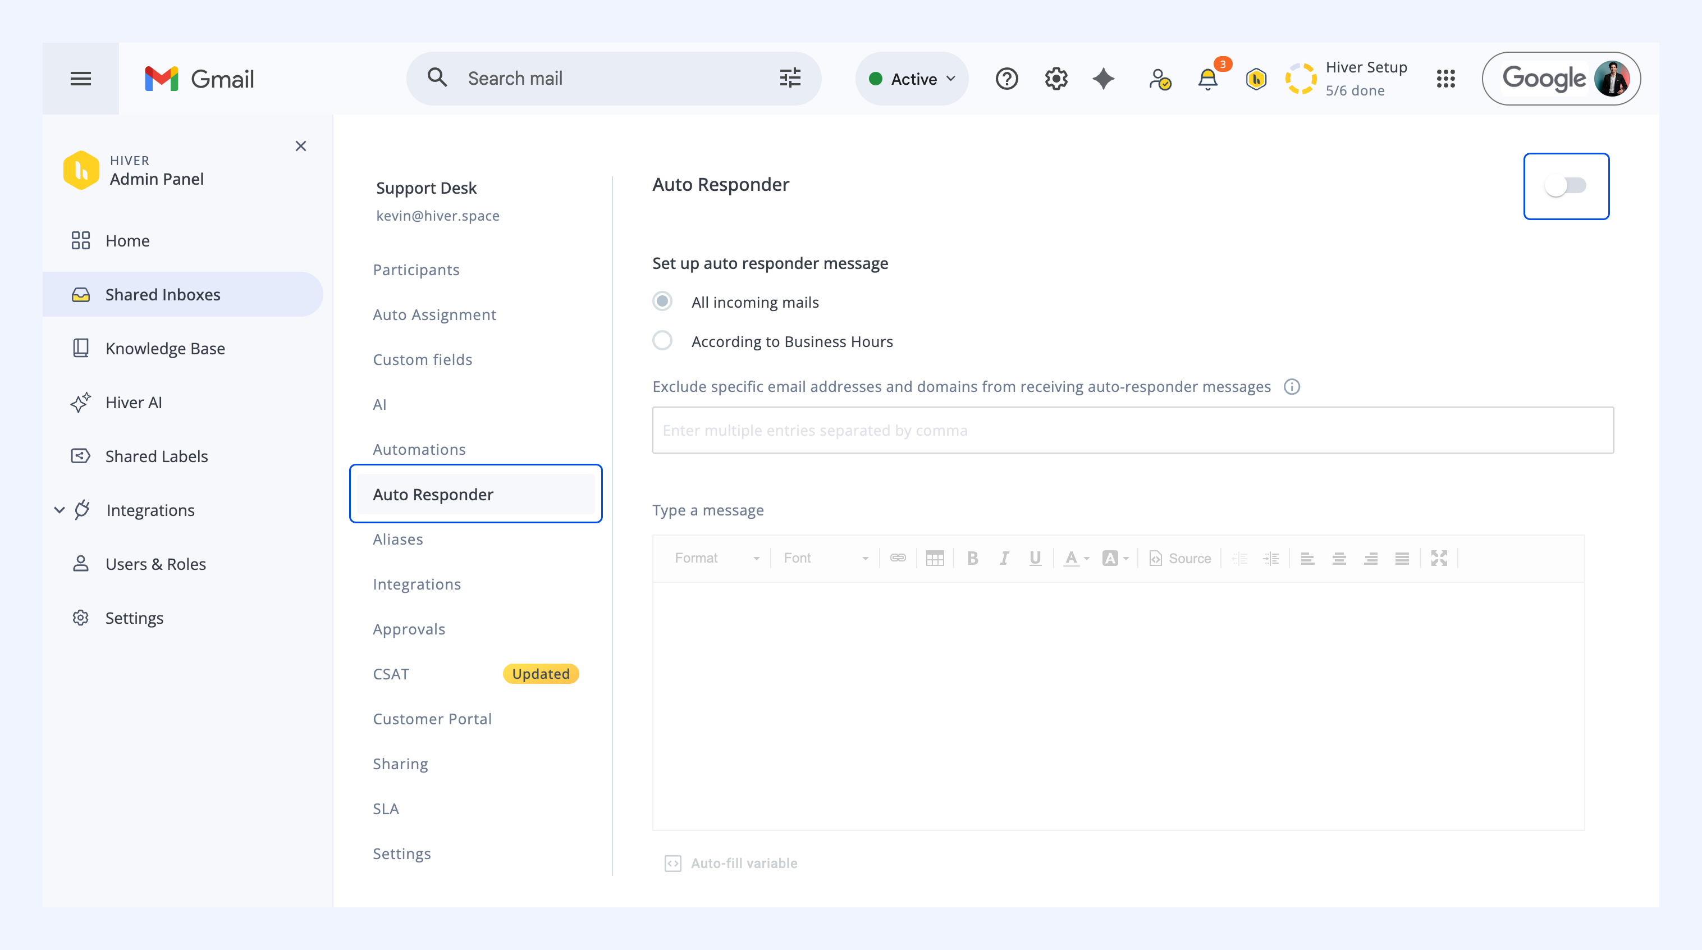Focus the Search mail field
This screenshot has width=1702, height=950.
click(613, 78)
